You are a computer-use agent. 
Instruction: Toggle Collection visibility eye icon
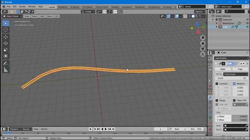pos(247,19)
